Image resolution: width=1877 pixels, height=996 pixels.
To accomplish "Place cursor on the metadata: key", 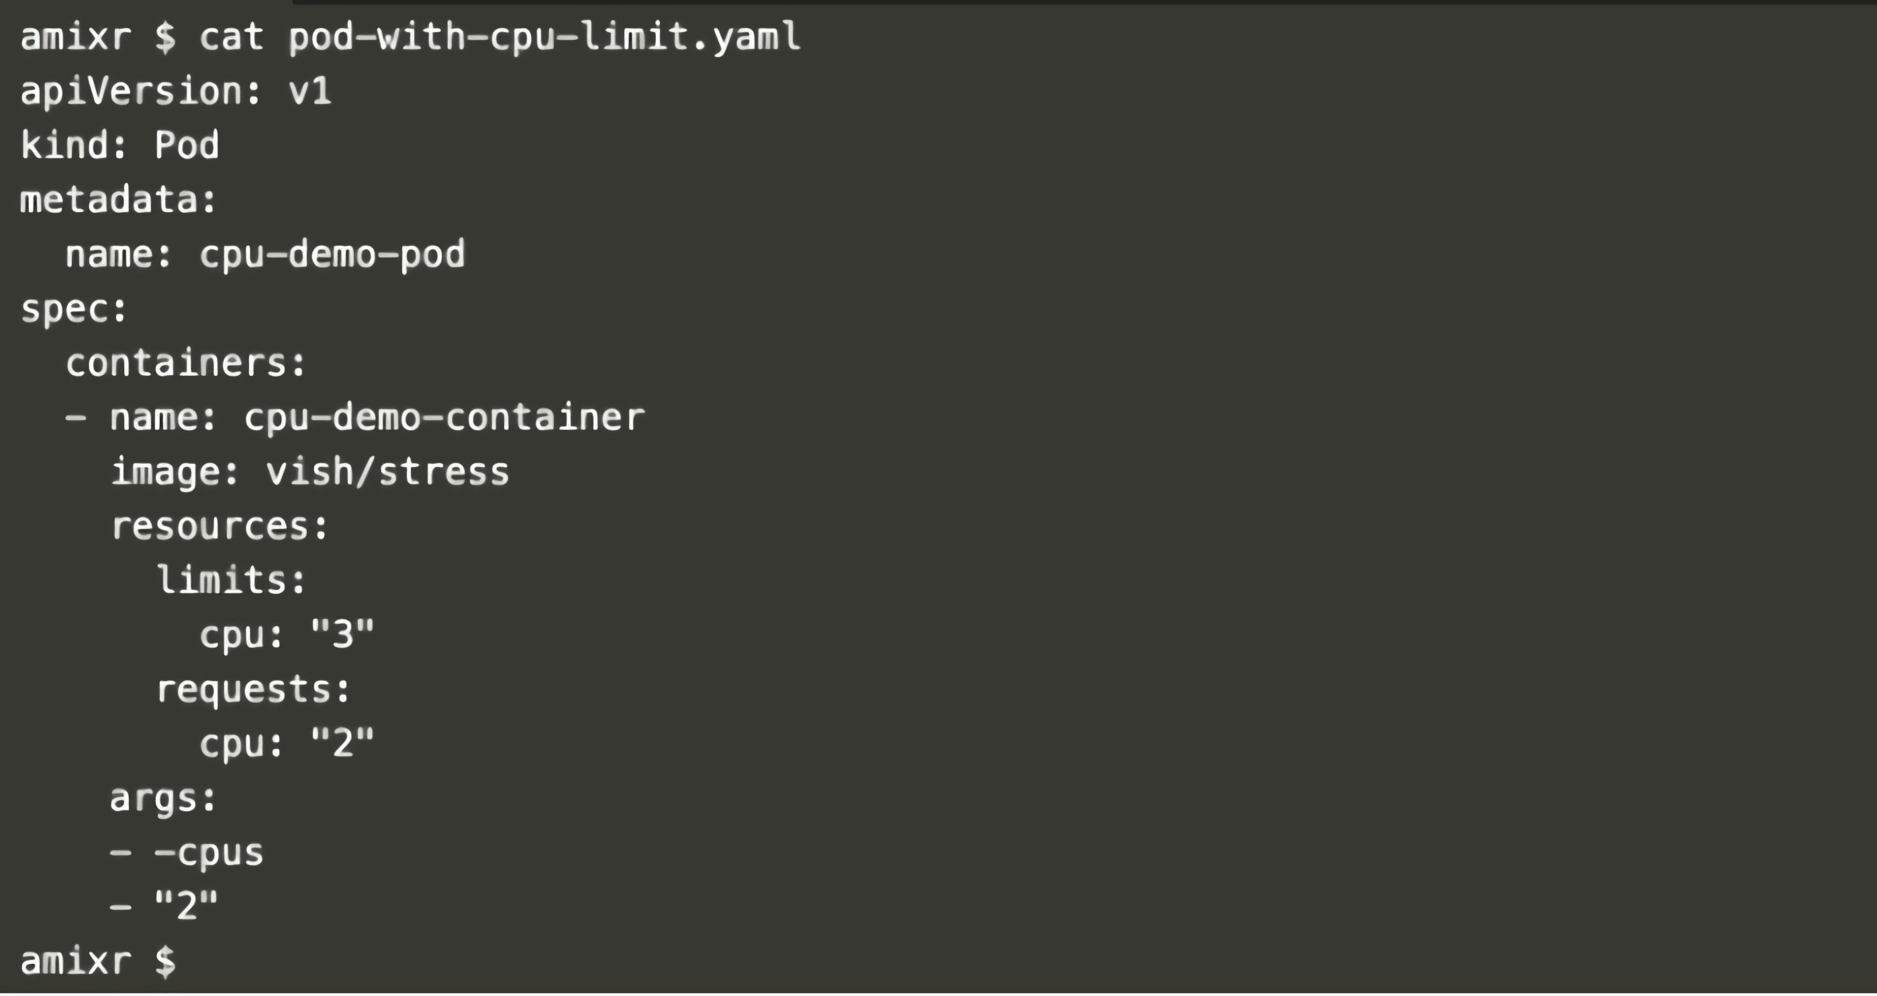I will click(x=118, y=199).
